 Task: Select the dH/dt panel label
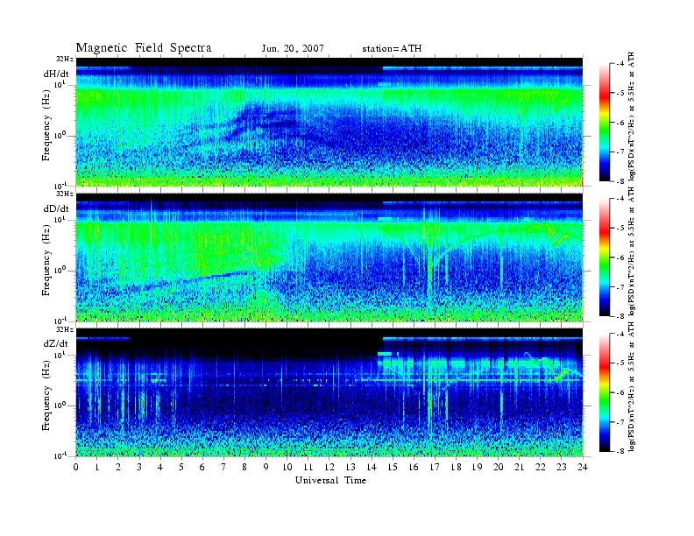click(56, 74)
